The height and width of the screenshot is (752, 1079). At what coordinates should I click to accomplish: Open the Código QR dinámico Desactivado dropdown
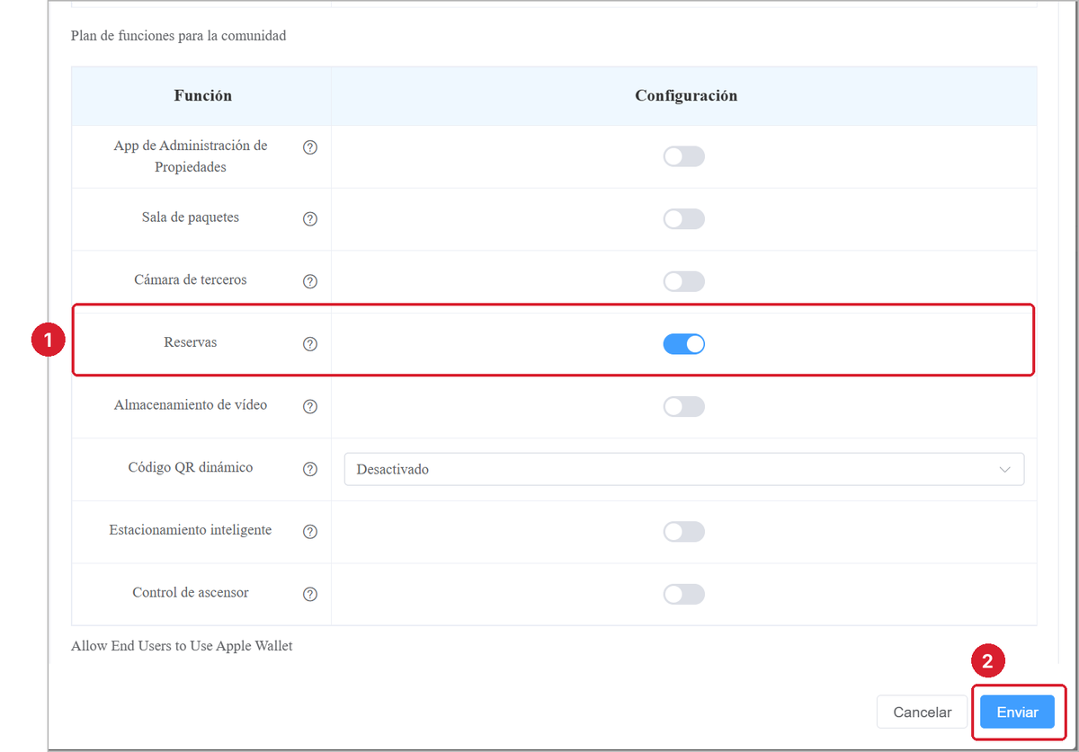[683, 469]
